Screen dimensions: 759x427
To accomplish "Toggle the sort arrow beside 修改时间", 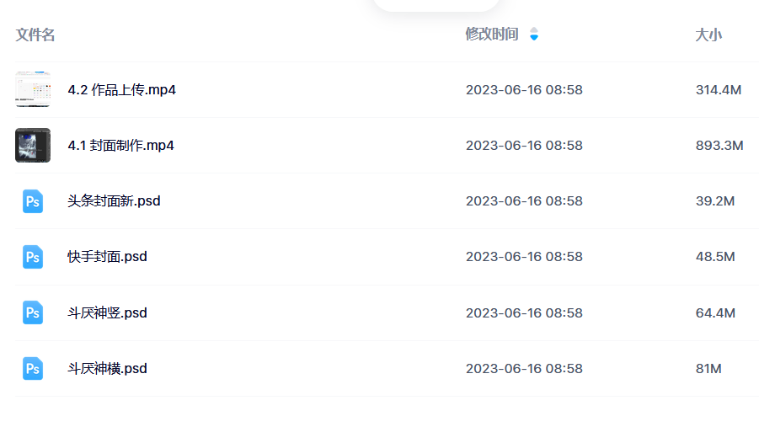I will (x=534, y=34).
